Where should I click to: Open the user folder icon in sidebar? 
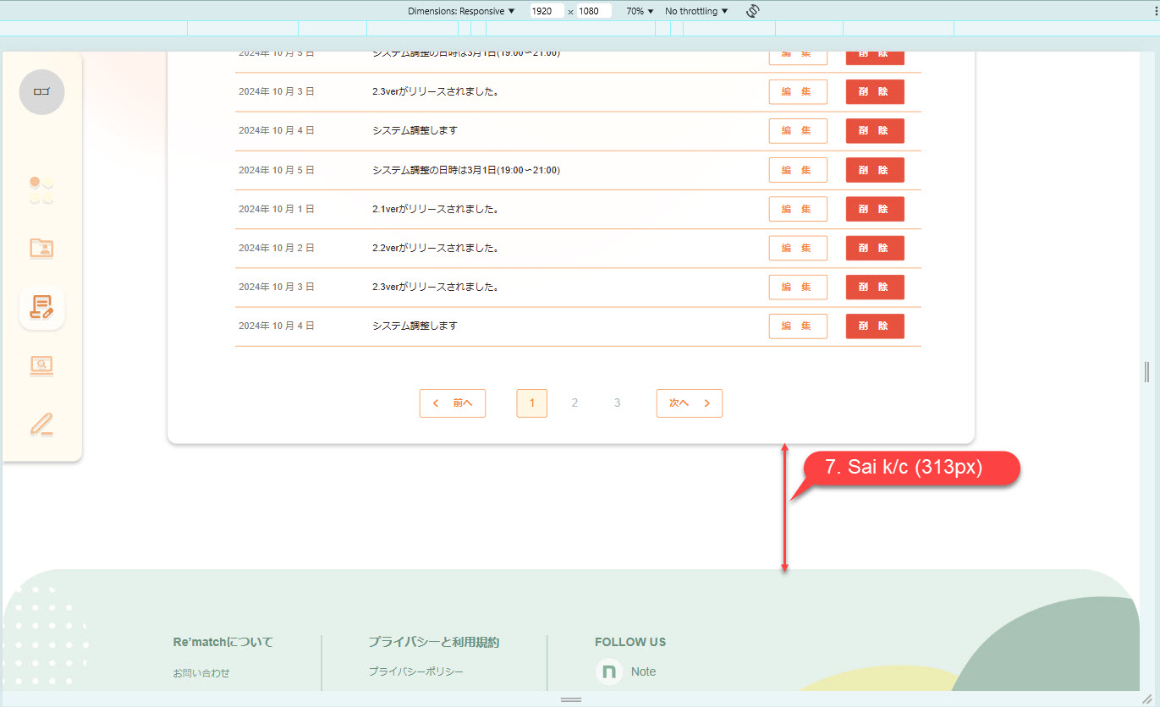[x=41, y=248]
